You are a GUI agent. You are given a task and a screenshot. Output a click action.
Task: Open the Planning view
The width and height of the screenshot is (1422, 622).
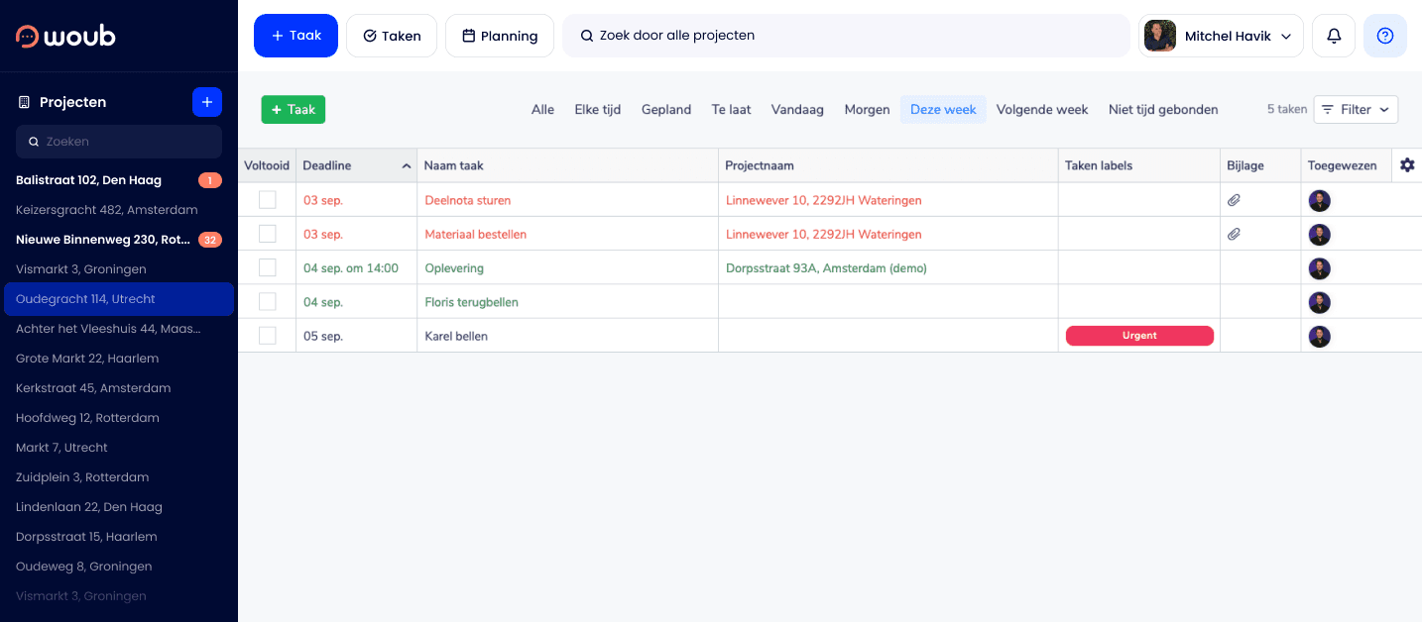tap(500, 36)
